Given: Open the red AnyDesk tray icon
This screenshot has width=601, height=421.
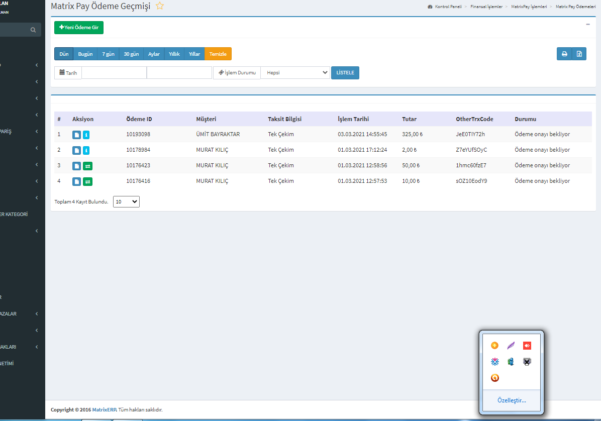Looking at the screenshot, I should [527, 346].
